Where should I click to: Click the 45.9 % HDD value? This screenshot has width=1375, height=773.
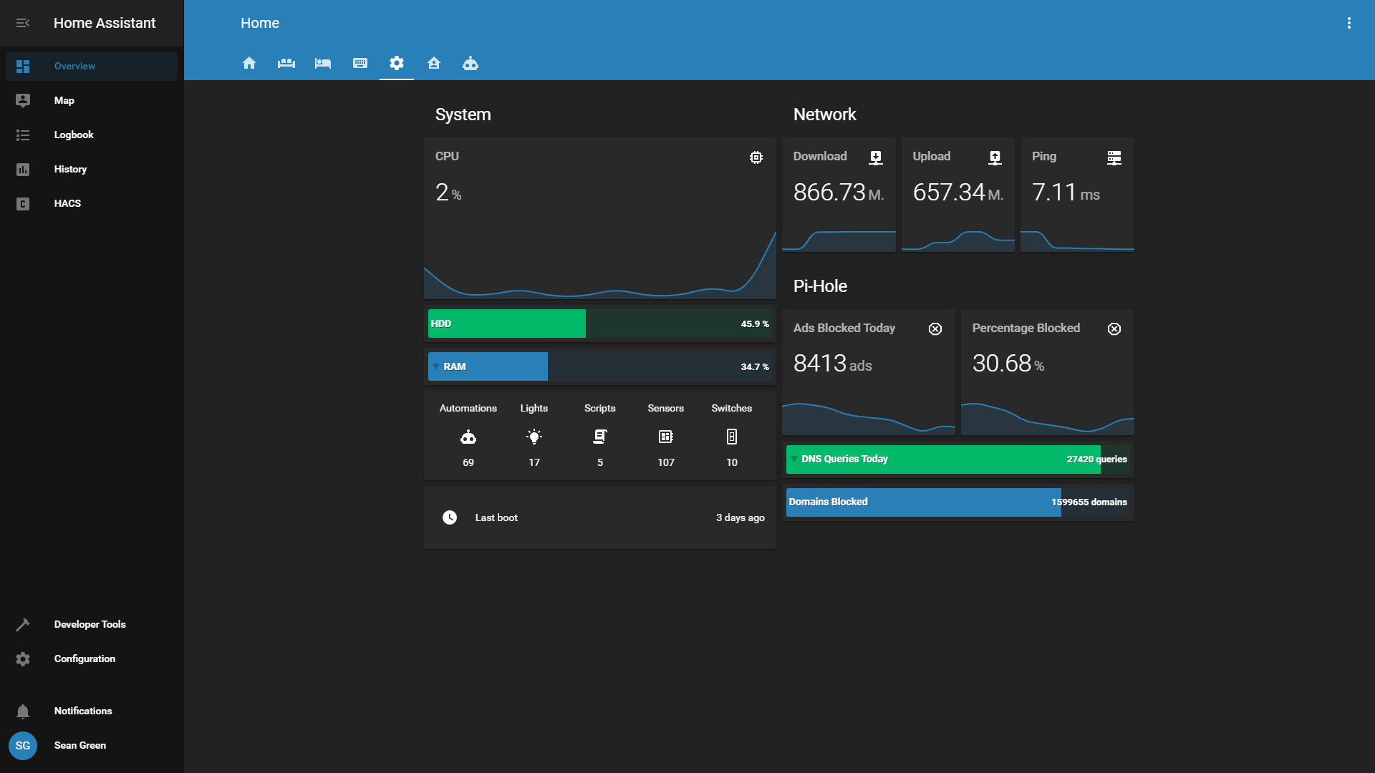tap(755, 324)
